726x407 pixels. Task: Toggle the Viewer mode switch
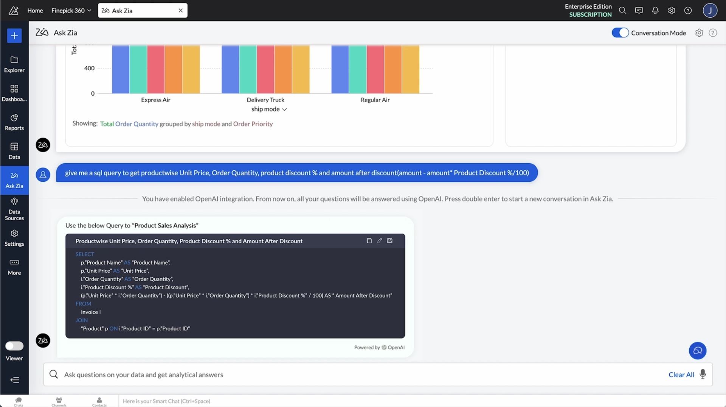coord(14,346)
